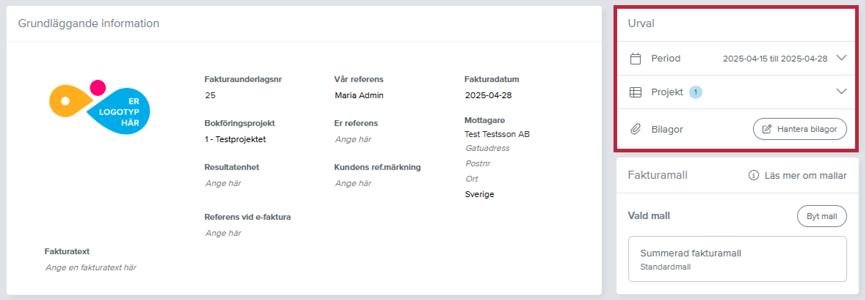Click the Gatuadress field under Mottagare
The width and height of the screenshot is (865, 300).
487,148
